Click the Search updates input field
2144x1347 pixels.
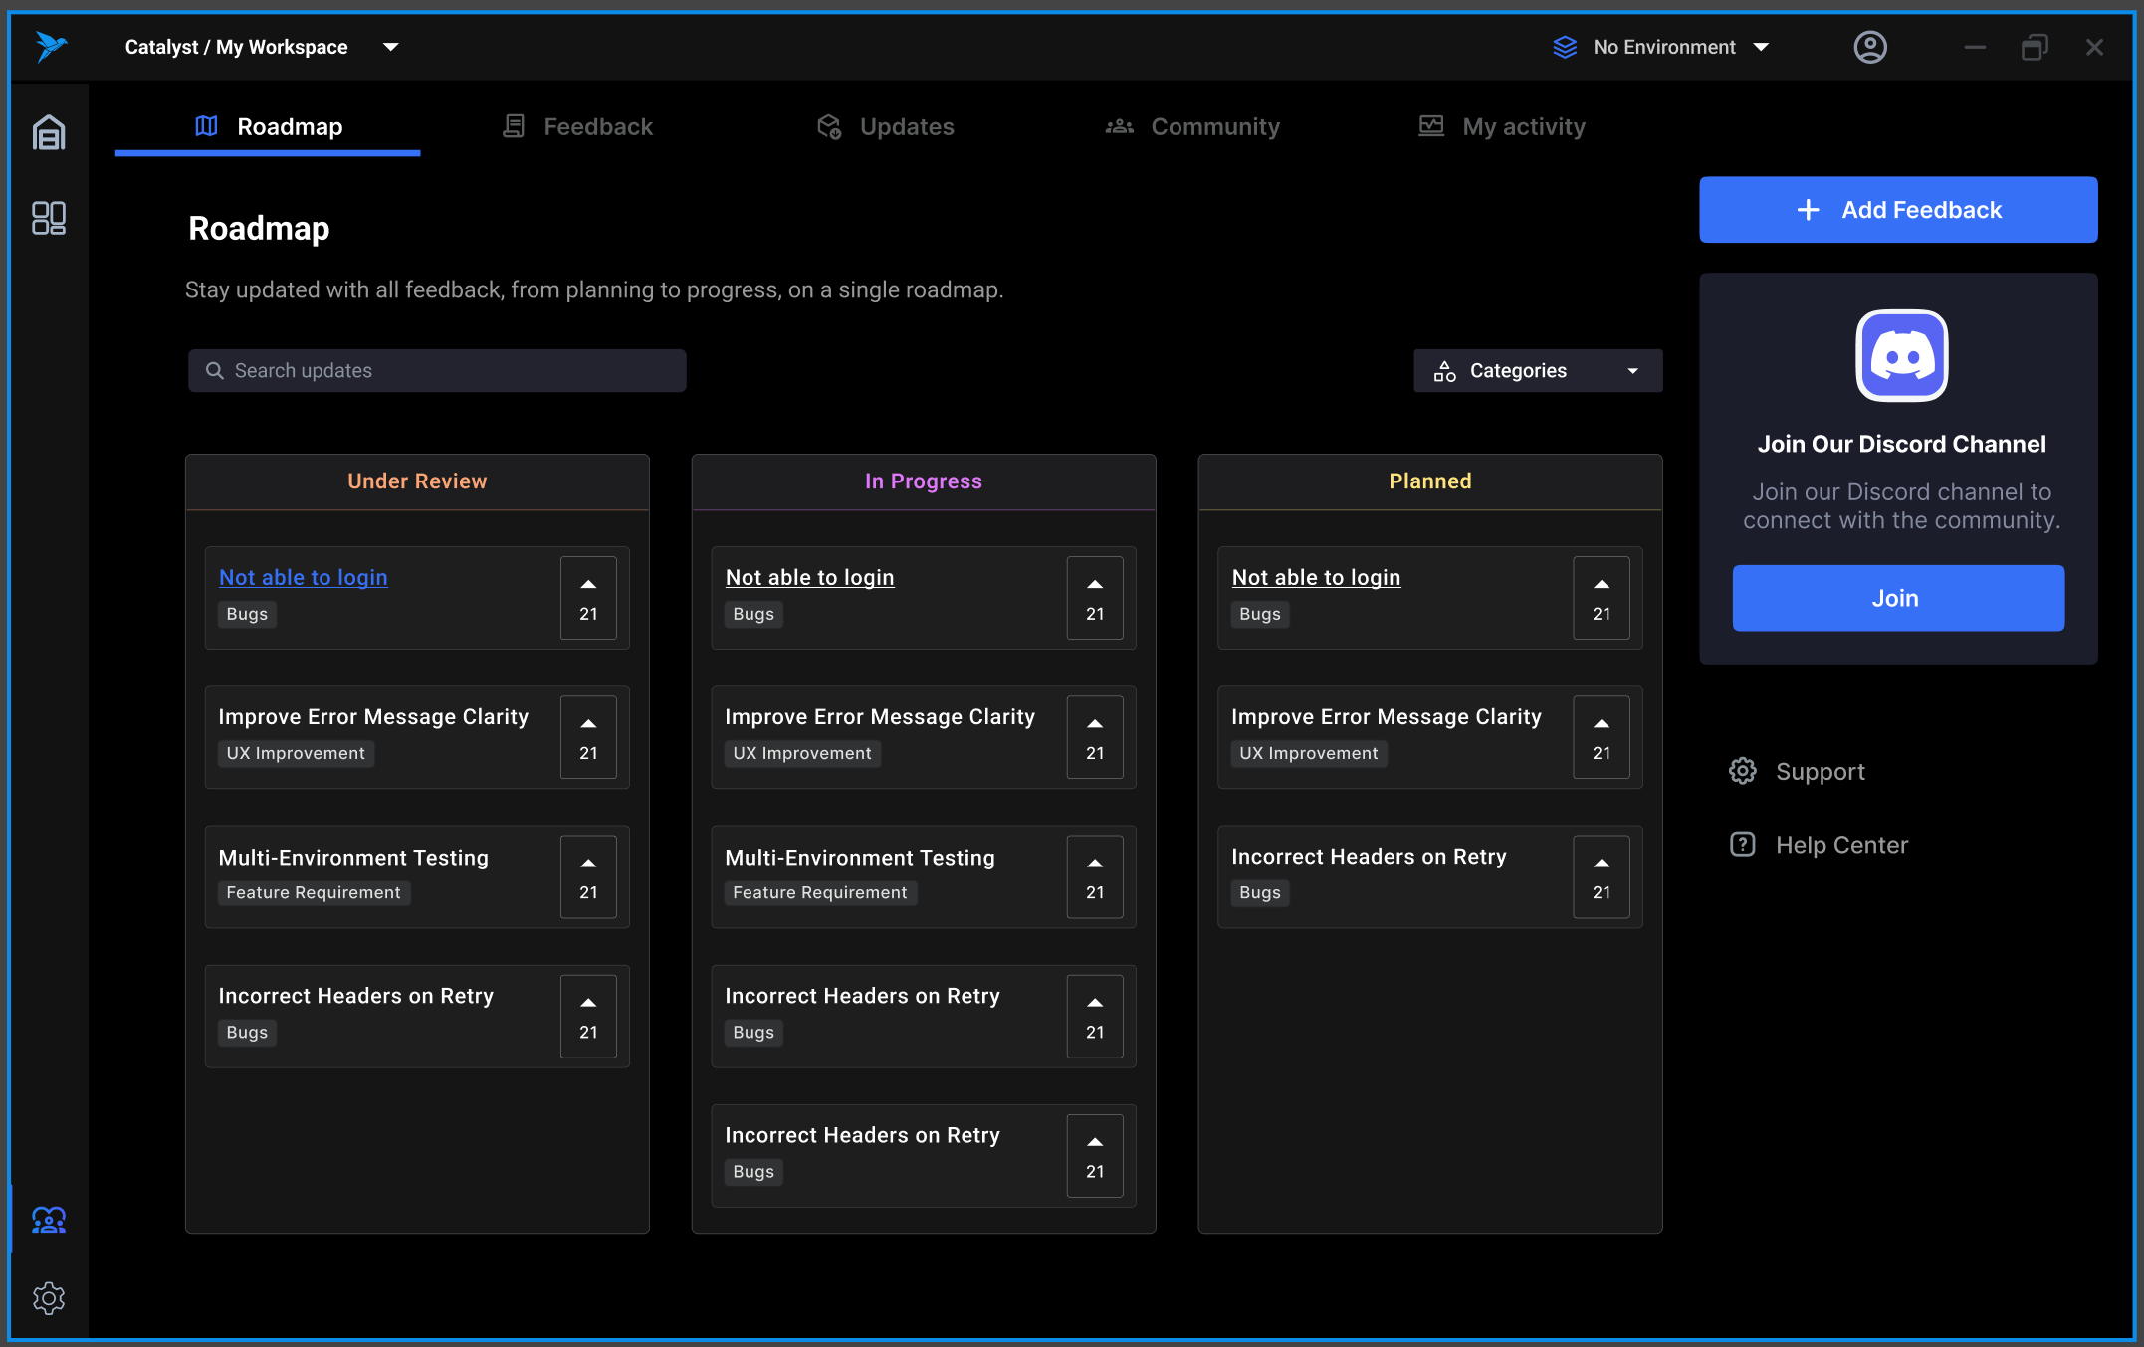(437, 370)
